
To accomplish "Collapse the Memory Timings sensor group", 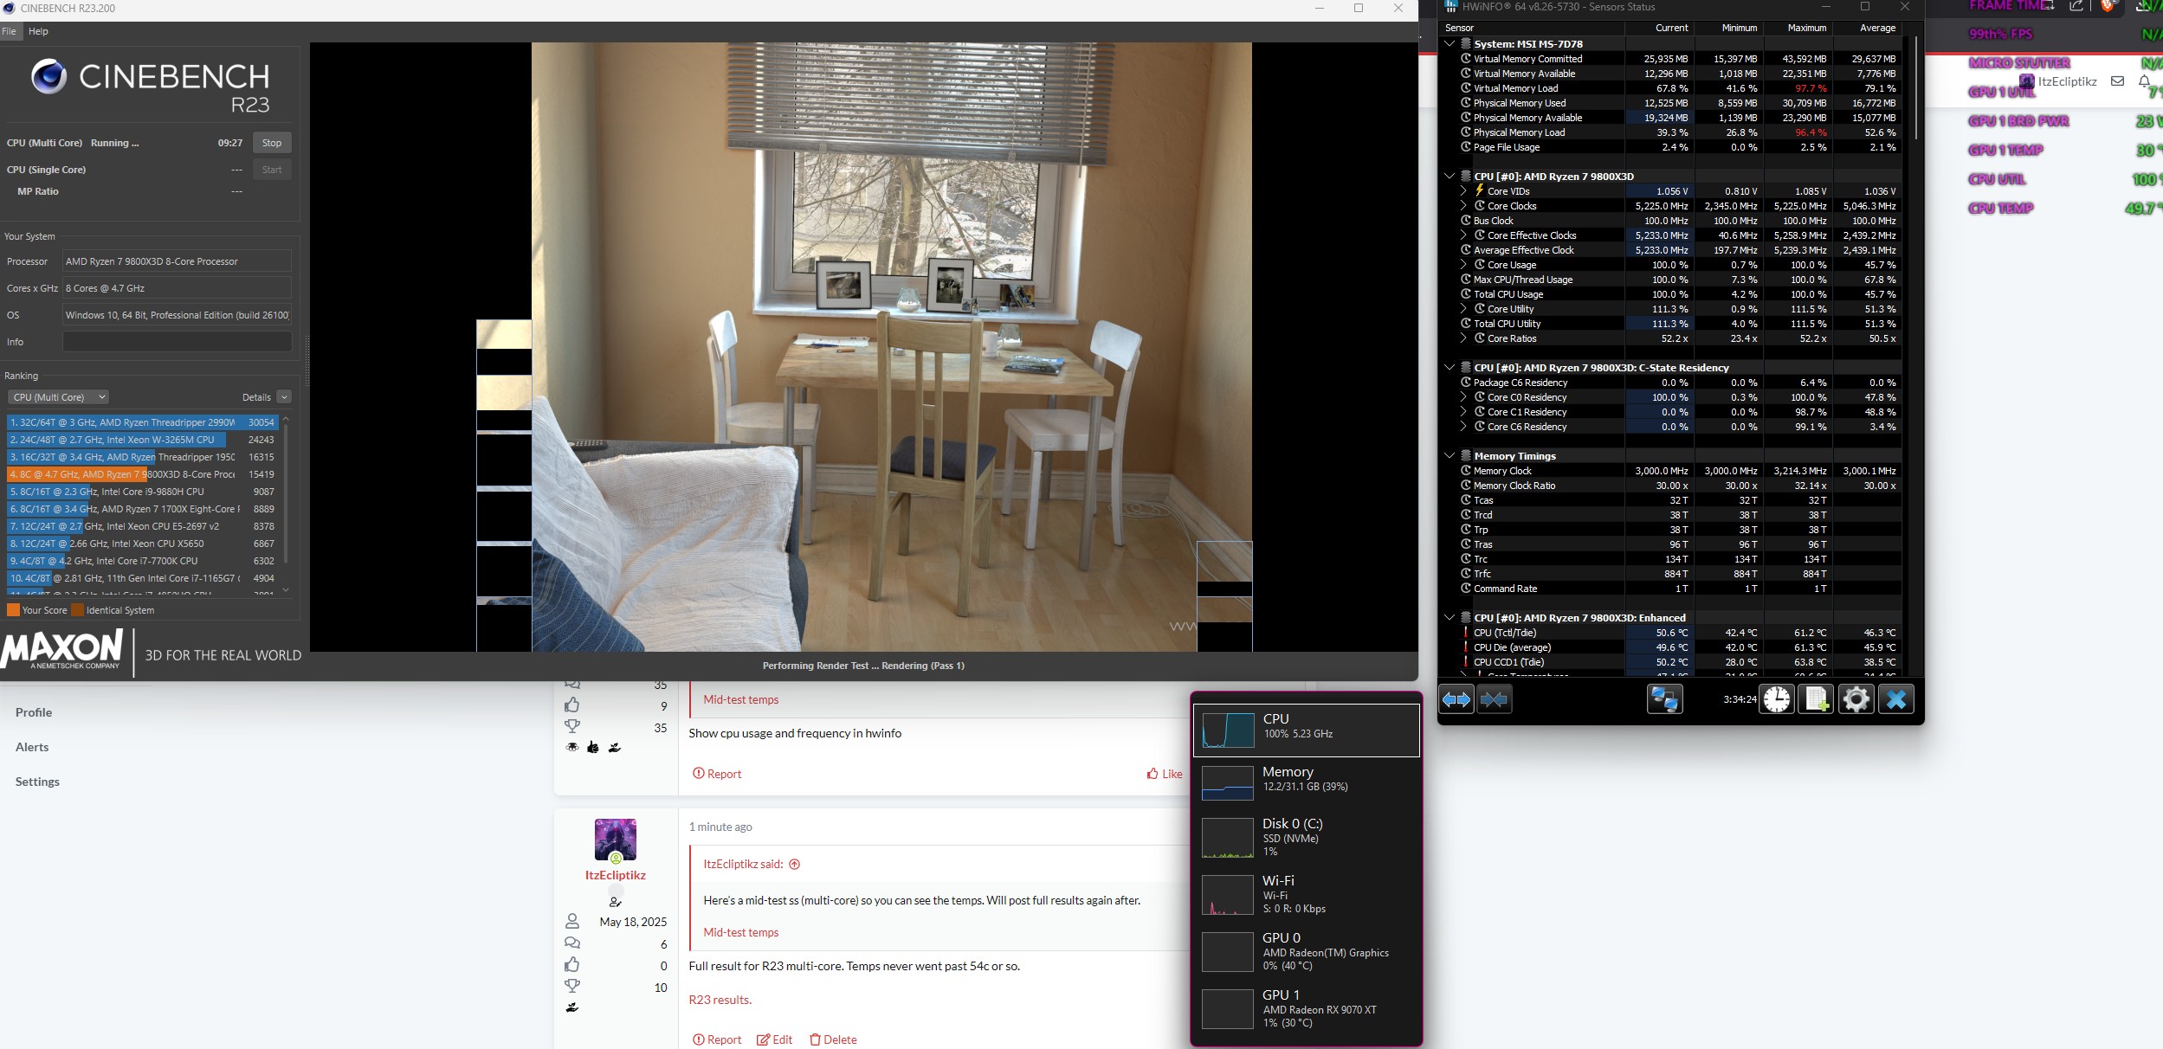I will pos(1450,456).
